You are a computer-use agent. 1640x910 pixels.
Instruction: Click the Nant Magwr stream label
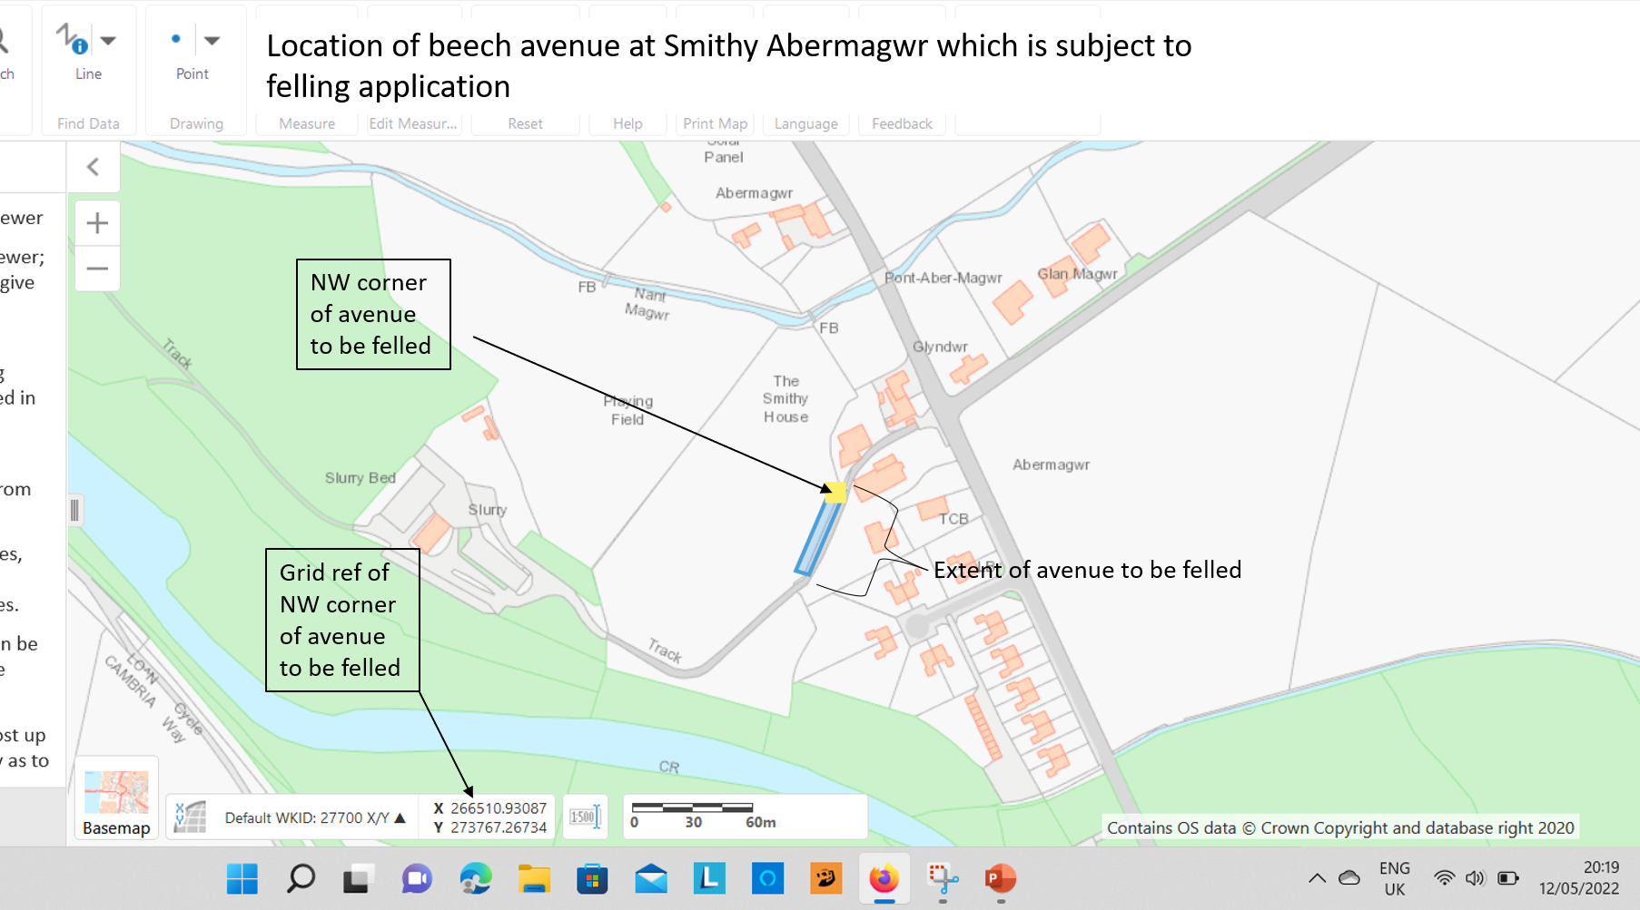(x=647, y=303)
